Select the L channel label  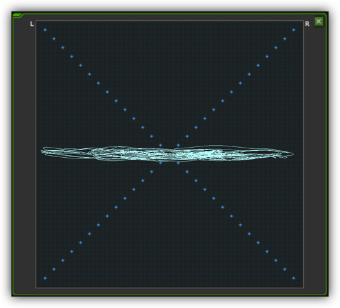click(x=32, y=24)
